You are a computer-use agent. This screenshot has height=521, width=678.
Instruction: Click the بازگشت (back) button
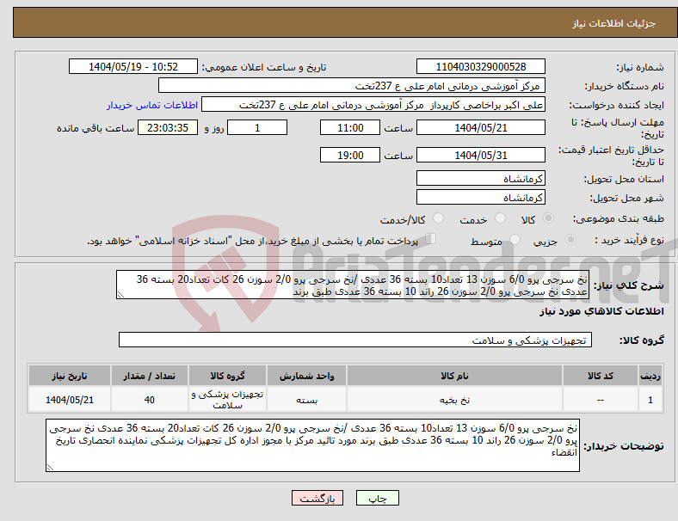click(x=317, y=498)
